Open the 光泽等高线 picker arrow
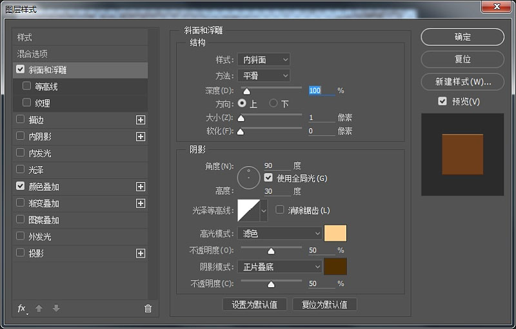The height and width of the screenshot is (329, 516). (264, 211)
